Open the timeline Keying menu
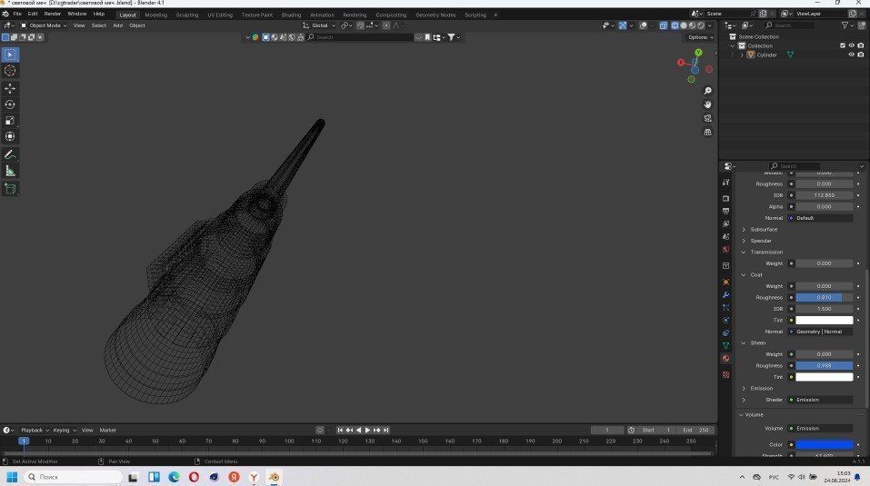The height and width of the screenshot is (486, 870). [x=65, y=430]
